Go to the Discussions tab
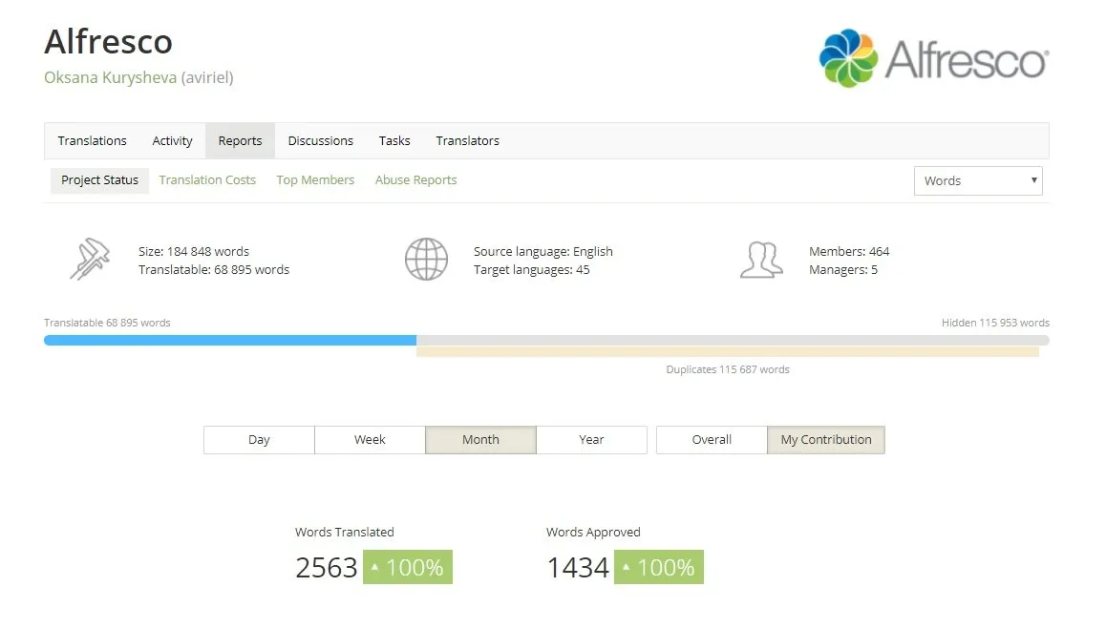Viewport: 1106px width, 629px height. [x=320, y=141]
